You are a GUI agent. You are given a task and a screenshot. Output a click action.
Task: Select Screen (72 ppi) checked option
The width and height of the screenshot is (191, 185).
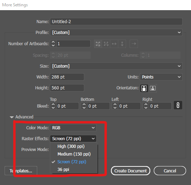(74, 162)
